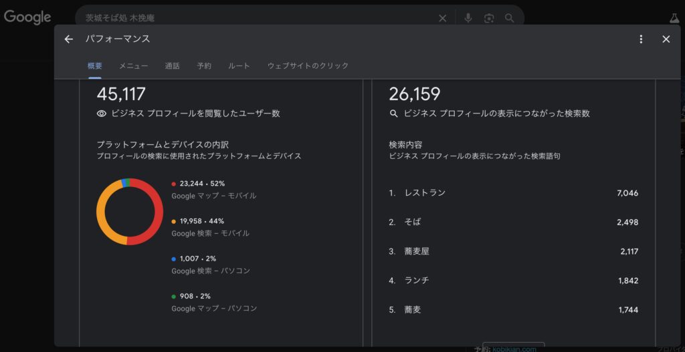
Task: Select the 19,958 • 44% legend value
Action: pyautogui.click(x=202, y=221)
